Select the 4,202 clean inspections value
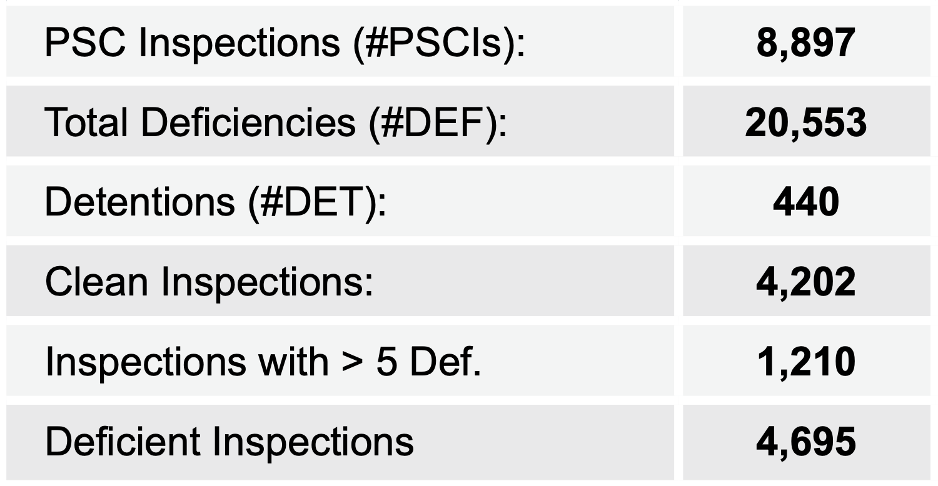 click(805, 283)
